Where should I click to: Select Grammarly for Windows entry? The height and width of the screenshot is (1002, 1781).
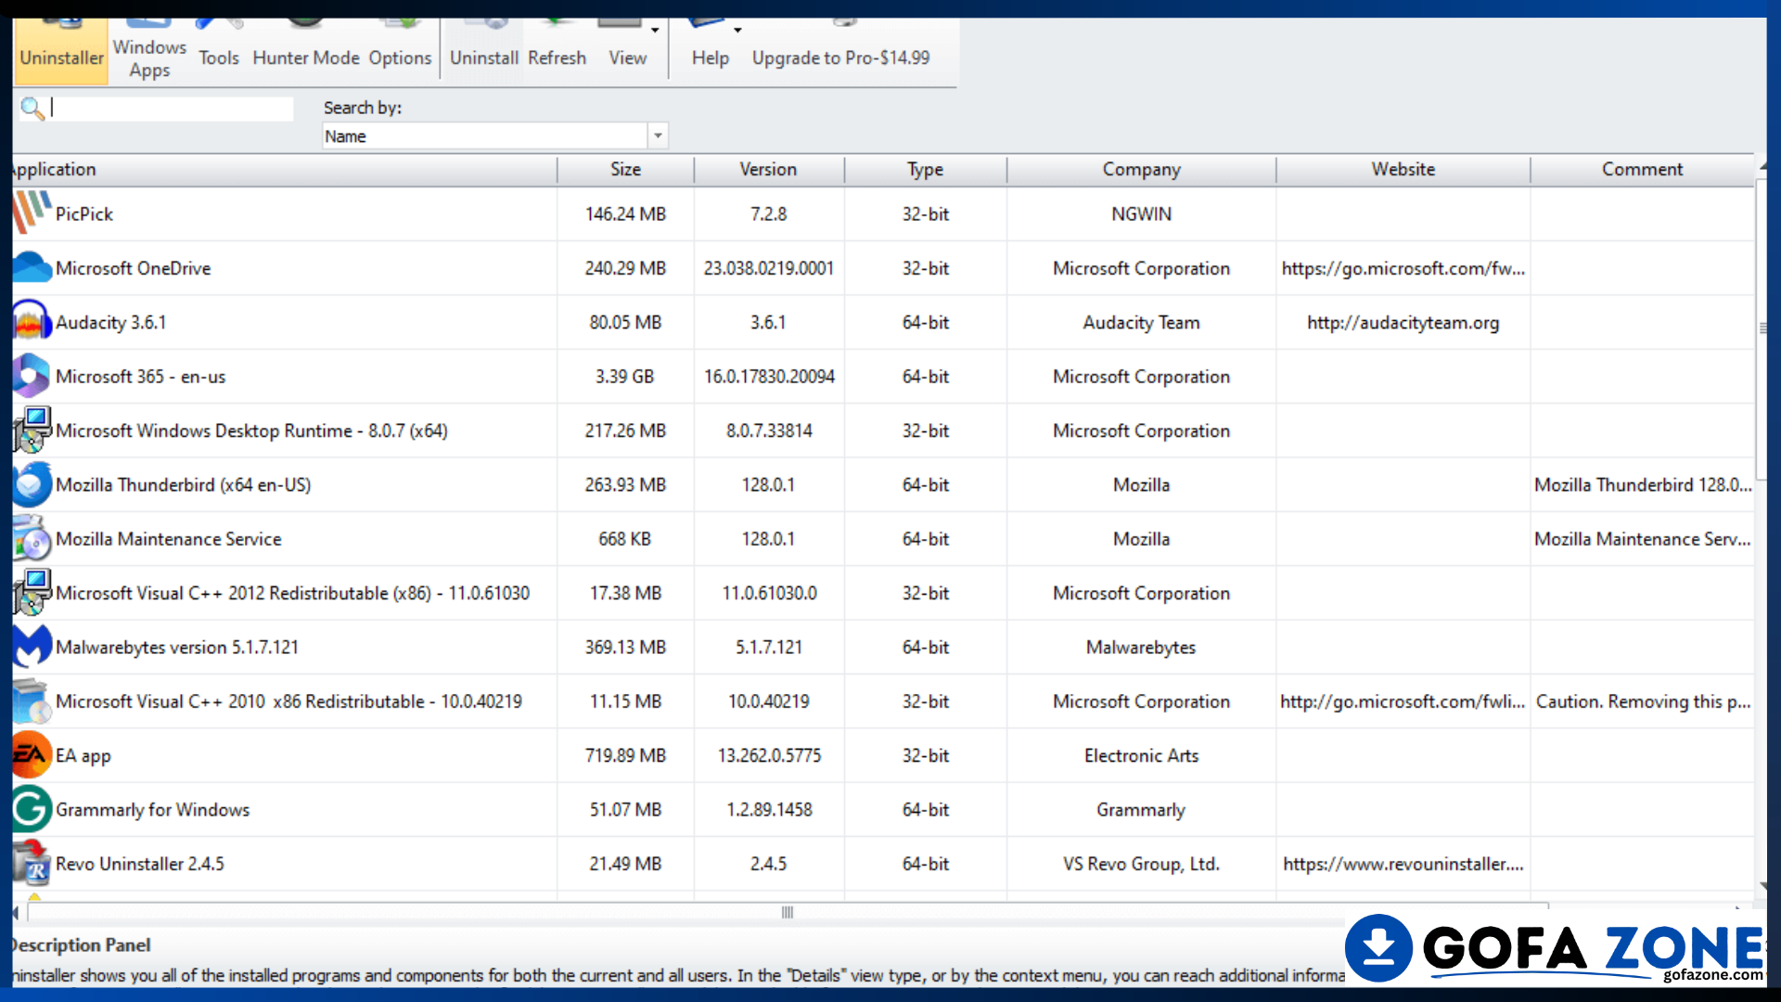click(x=152, y=809)
